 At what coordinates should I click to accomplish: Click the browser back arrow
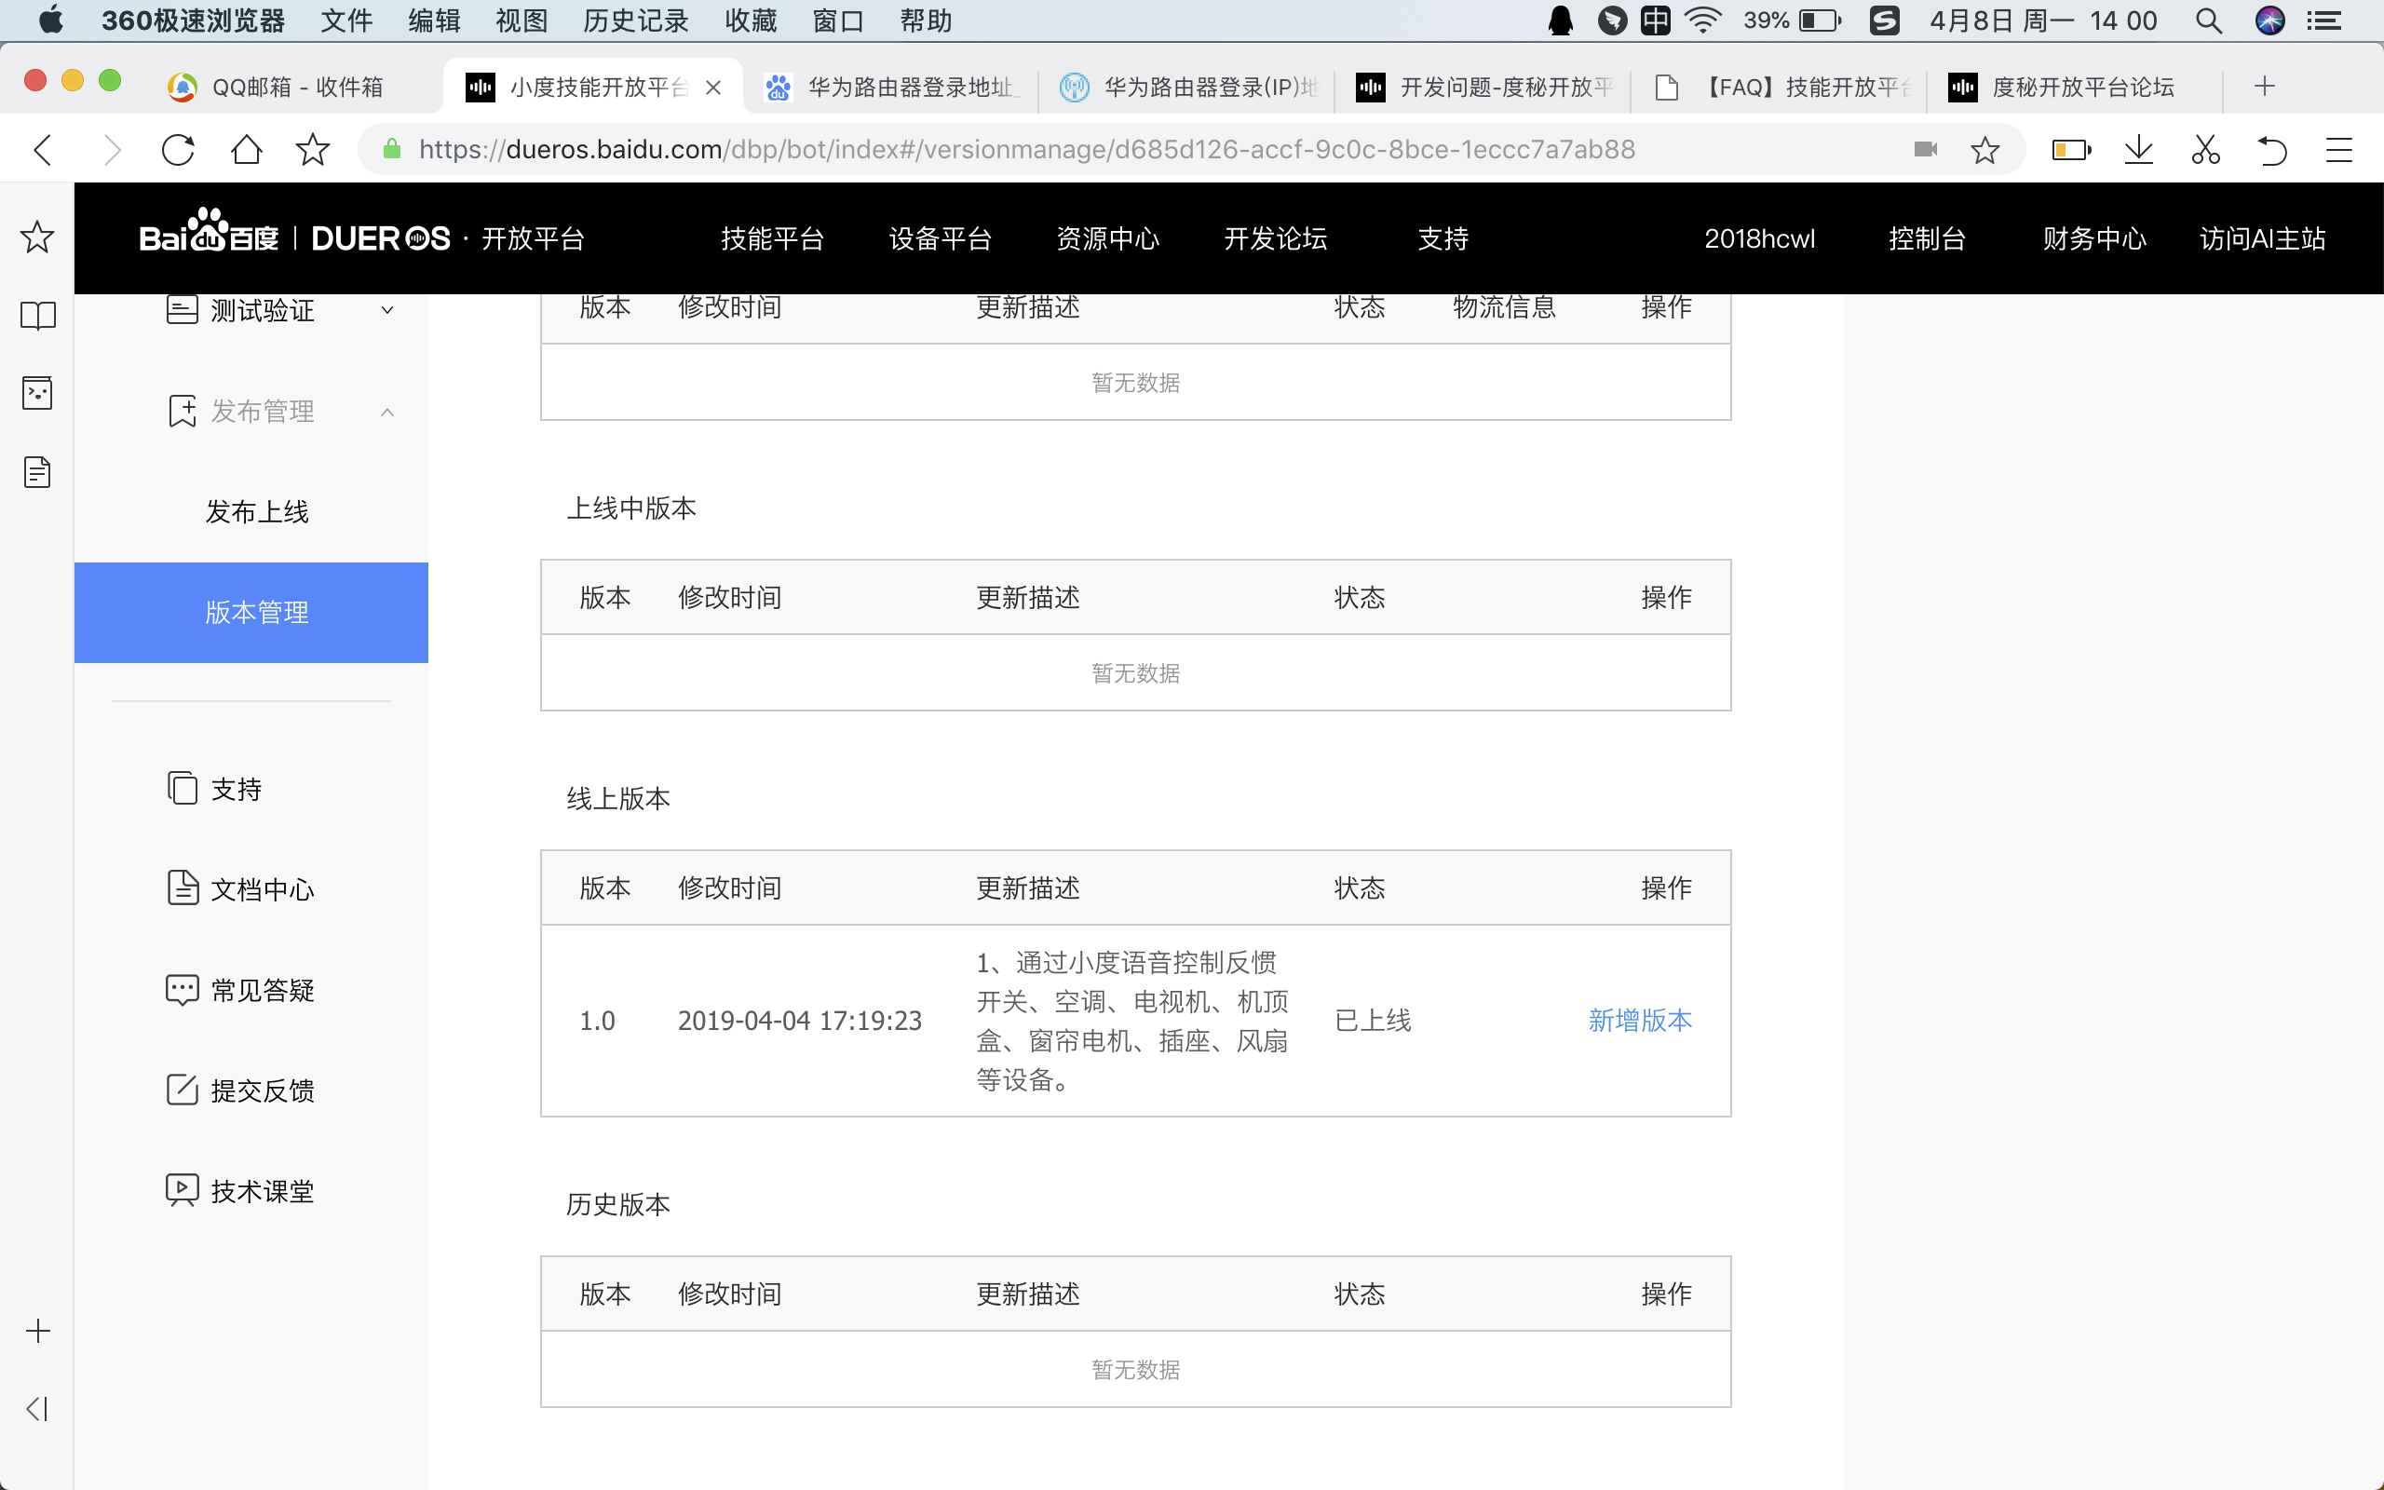click(x=42, y=150)
